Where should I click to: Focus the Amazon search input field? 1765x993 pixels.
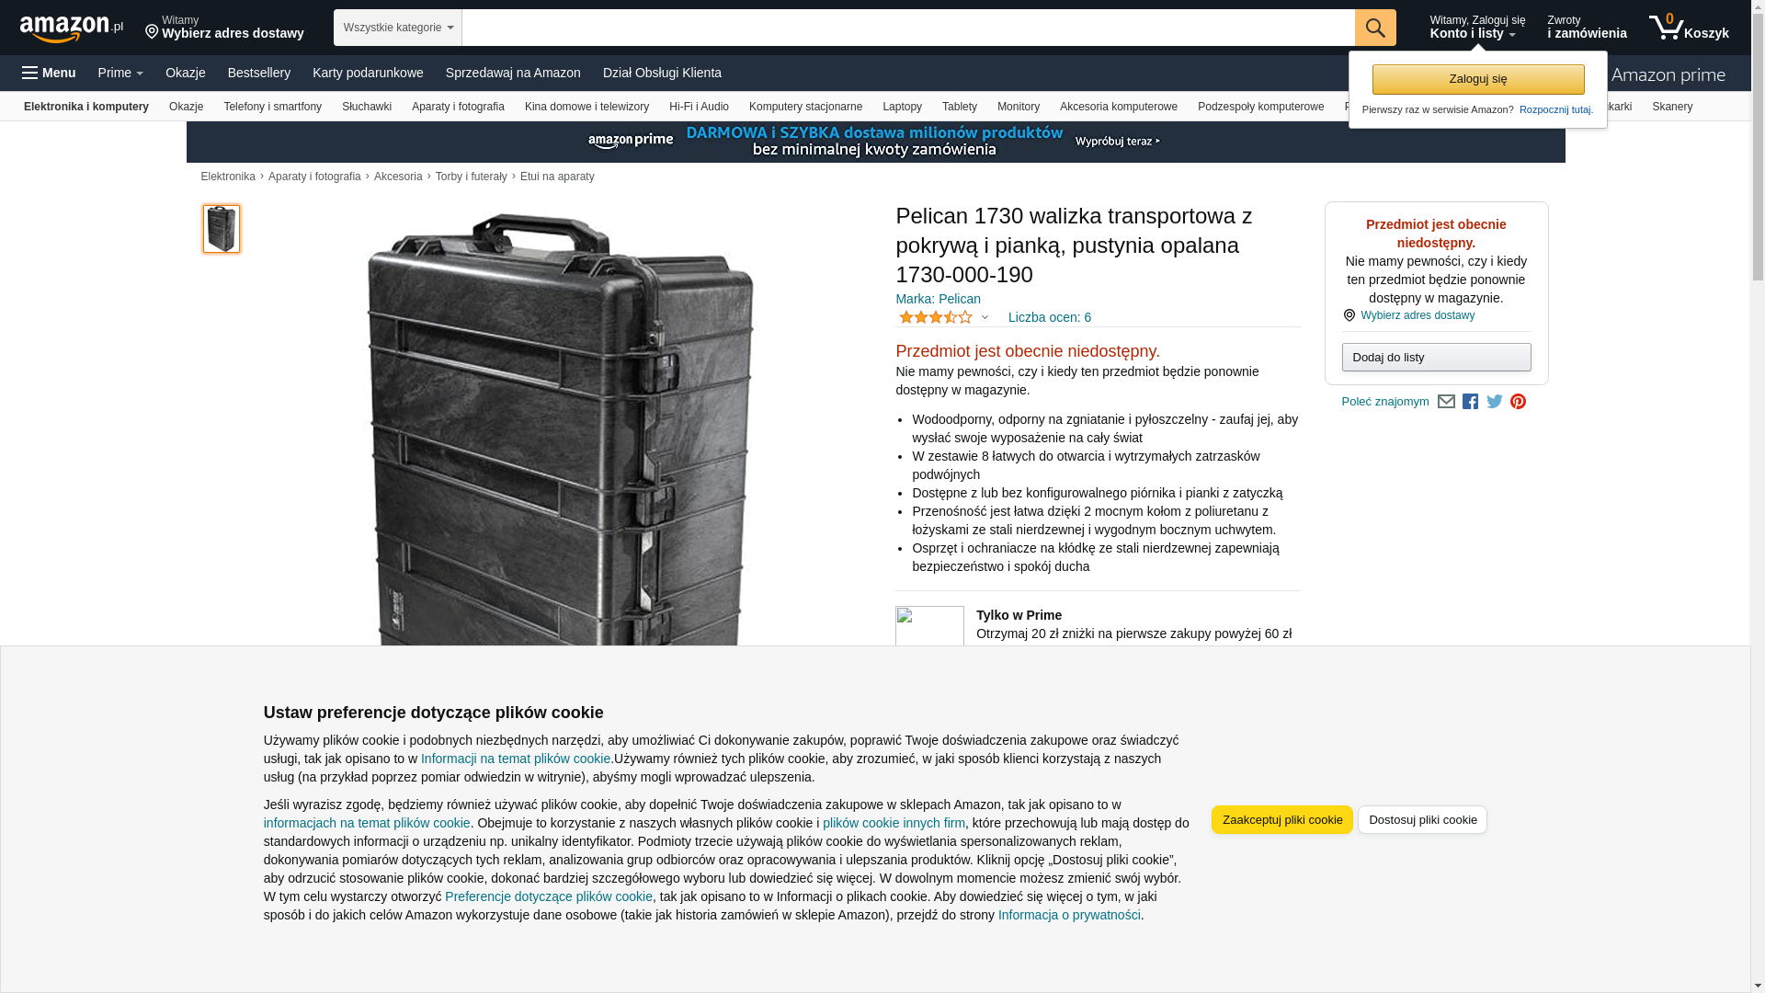(908, 28)
